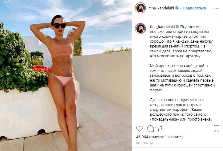223x151 pixels.
Task: Save the post with the bookmark icon
Action: click(x=216, y=128)
